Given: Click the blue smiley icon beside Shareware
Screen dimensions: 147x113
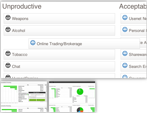Looking at the screenshot, I should [x=125, y=53].
